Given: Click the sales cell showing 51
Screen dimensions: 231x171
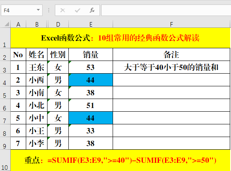Looking at the screenshot, I should 91,105.
